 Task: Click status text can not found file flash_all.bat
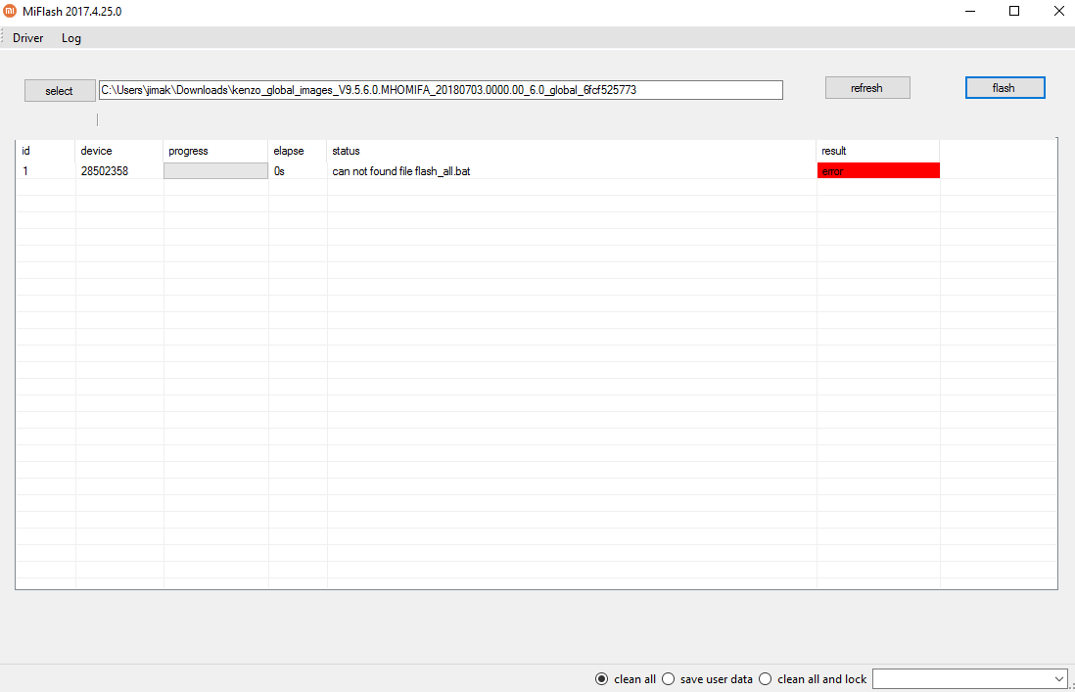(401, 171)
